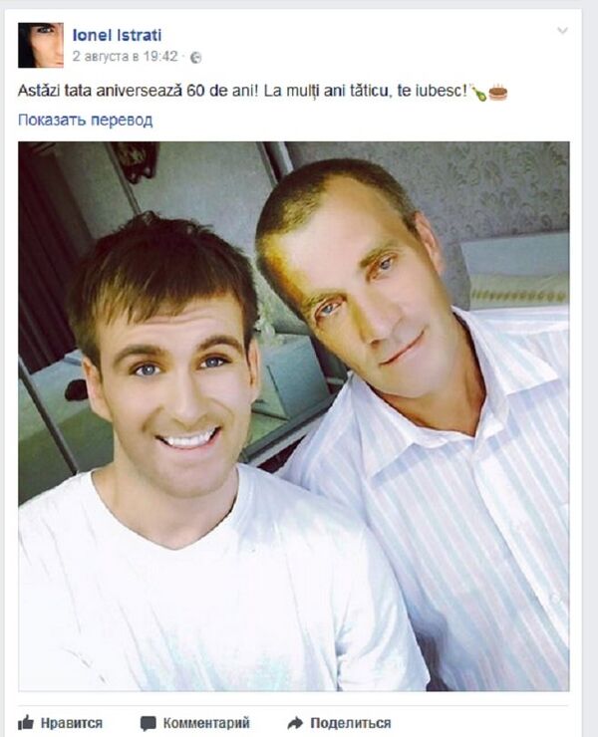Open the post timestamp 2 августа в 19:42
This screenshot has width=598, height=737.
tap(126, 57)
